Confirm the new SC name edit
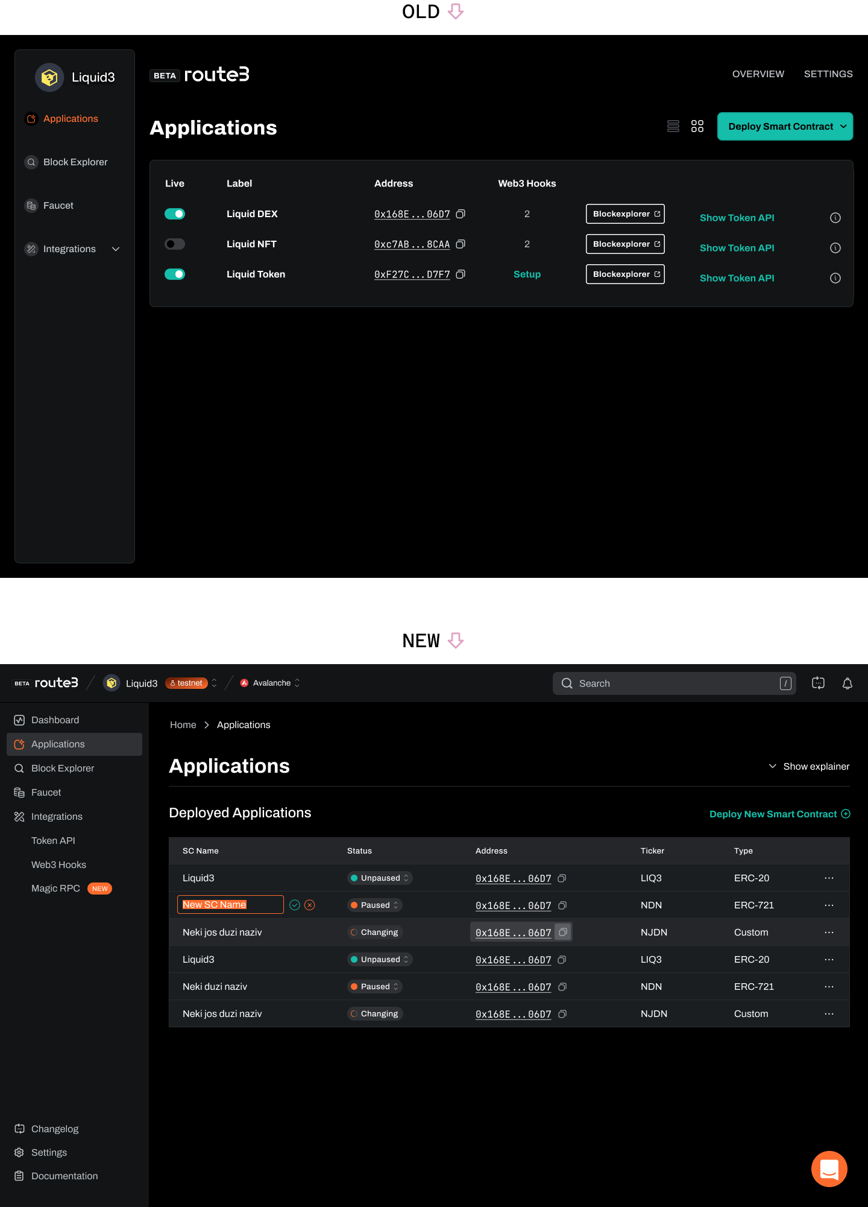The image size is (868, 1207). pos(295,905)
